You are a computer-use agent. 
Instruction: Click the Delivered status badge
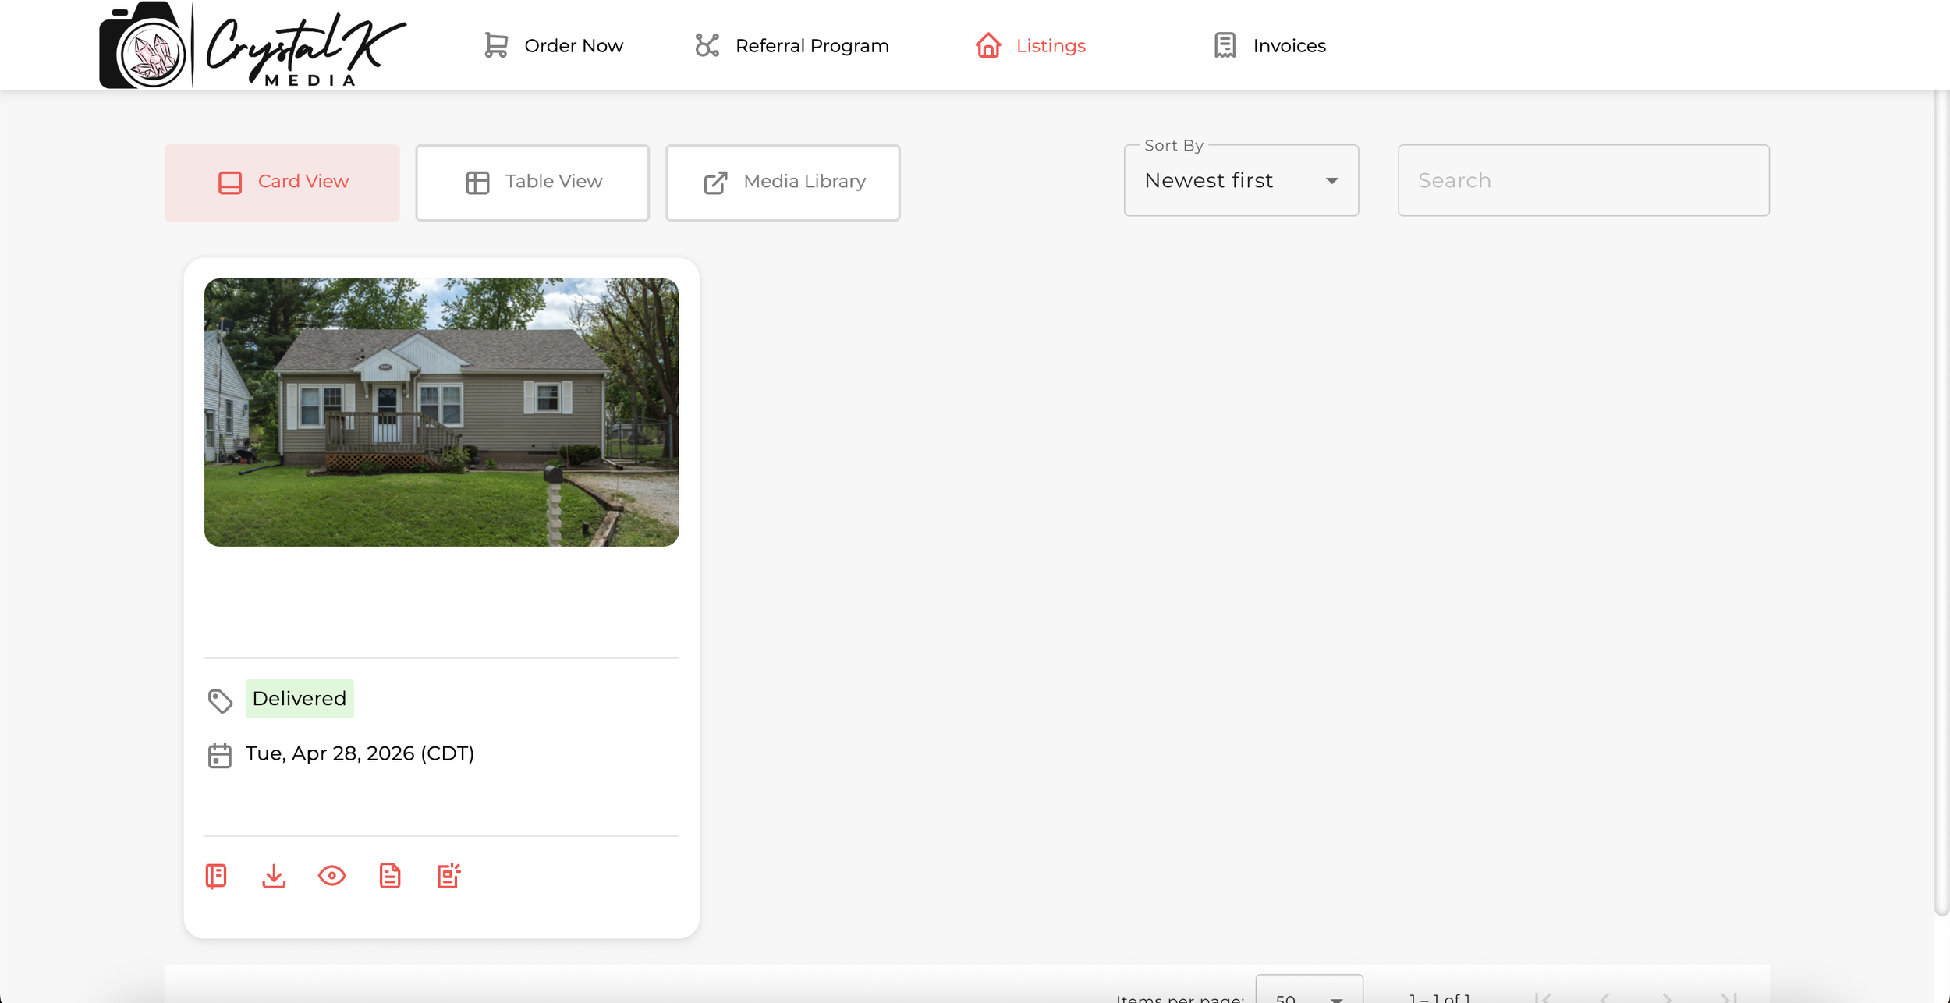point(300,699)
